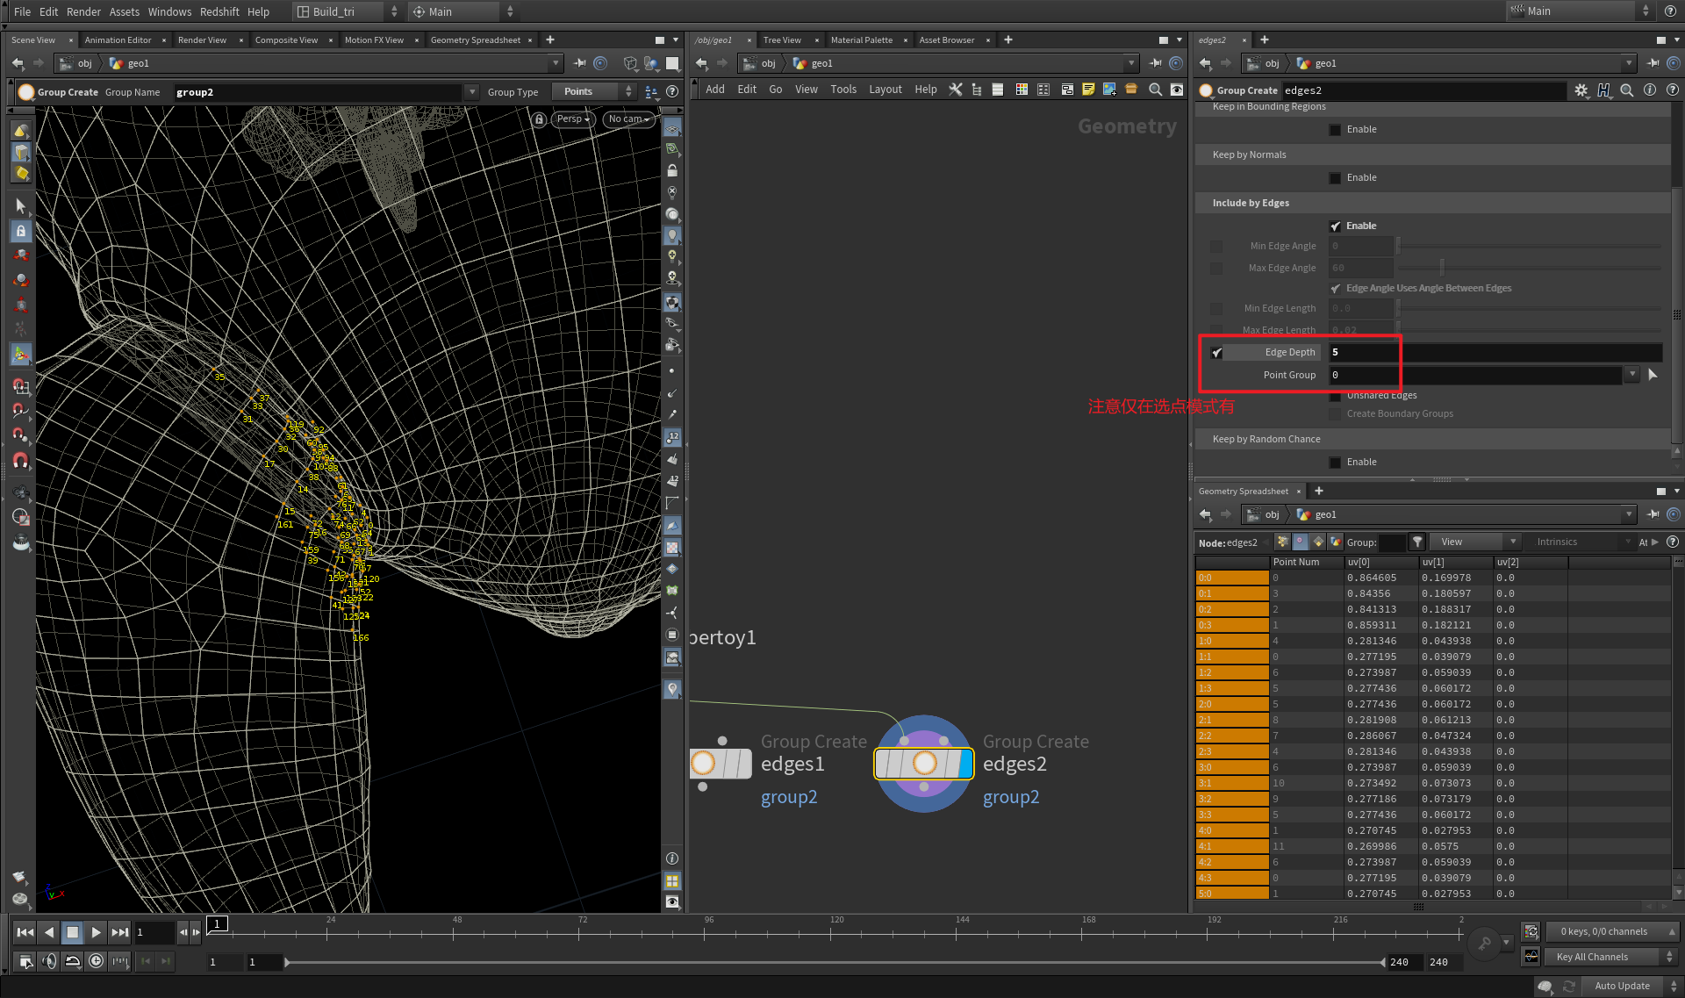Select the arrow selection tool in viewport toolbar
This screenshot has height=998, width=1685.
pos(21,205)
